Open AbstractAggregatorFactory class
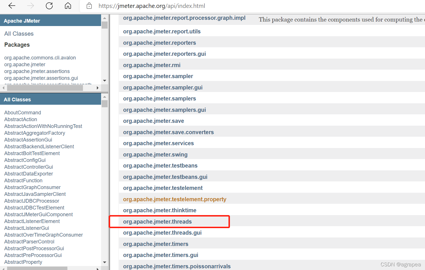The width and height of the screenshot is (425, 270). pos(35,133)
